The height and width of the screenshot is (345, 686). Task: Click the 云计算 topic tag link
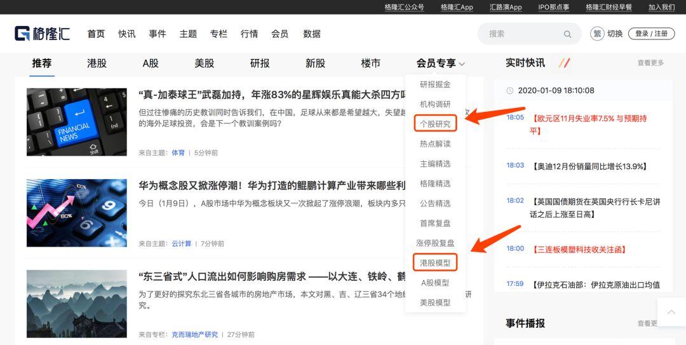[181, 244]
